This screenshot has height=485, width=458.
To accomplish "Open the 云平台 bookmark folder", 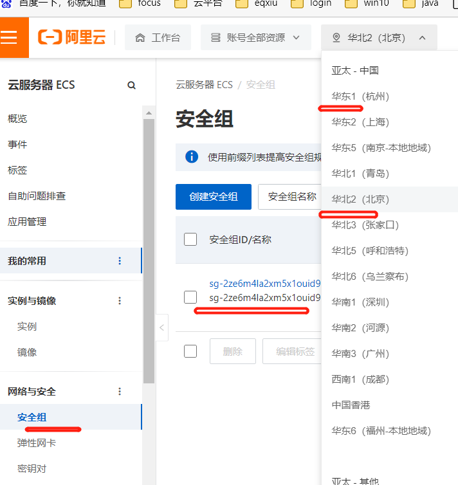I will (x=198, y=3).
